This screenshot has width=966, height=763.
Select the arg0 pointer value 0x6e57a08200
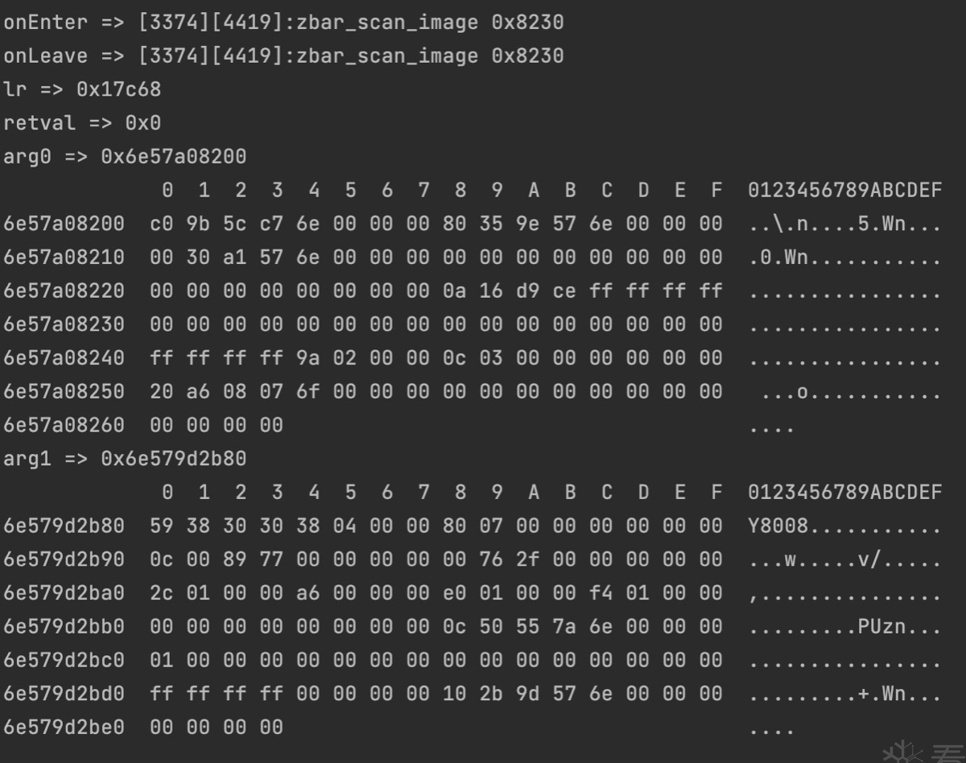coord(173,157)
